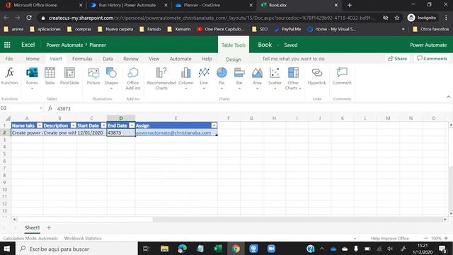Open the Forms ribbon icon
Screen dimensions: 453x255
click(32, 77)
